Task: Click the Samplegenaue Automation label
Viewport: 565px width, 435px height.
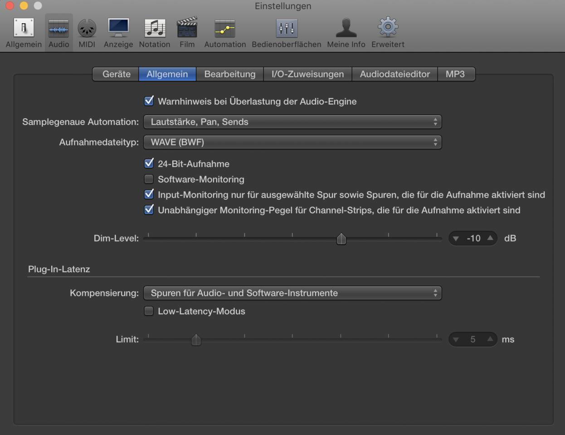Action: click(81, 122)
